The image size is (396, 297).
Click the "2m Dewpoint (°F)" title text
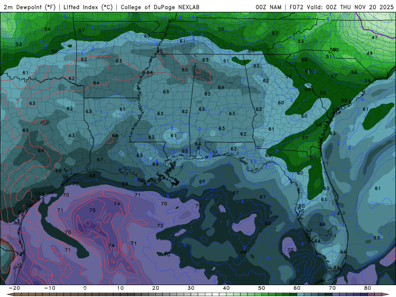click(x=30, y=7)
